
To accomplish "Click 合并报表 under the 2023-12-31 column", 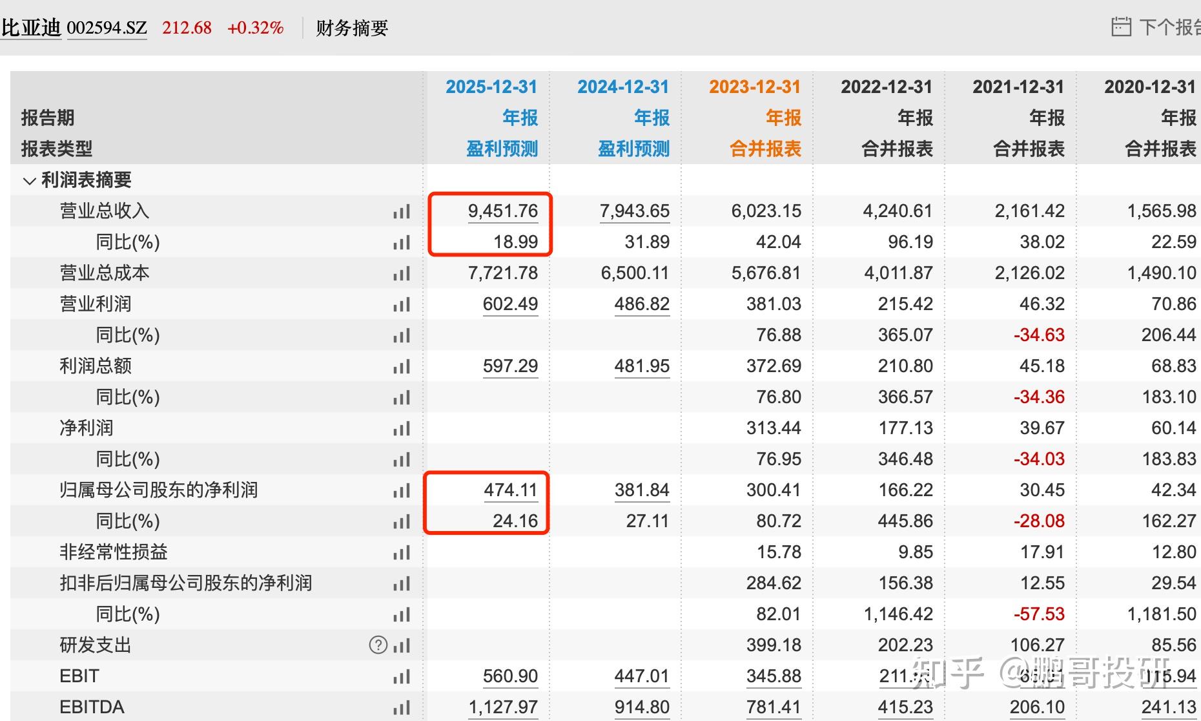I will [766, 149].
